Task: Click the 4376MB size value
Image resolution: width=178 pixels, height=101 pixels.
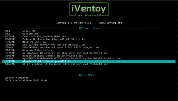Action: click(10, 36)
